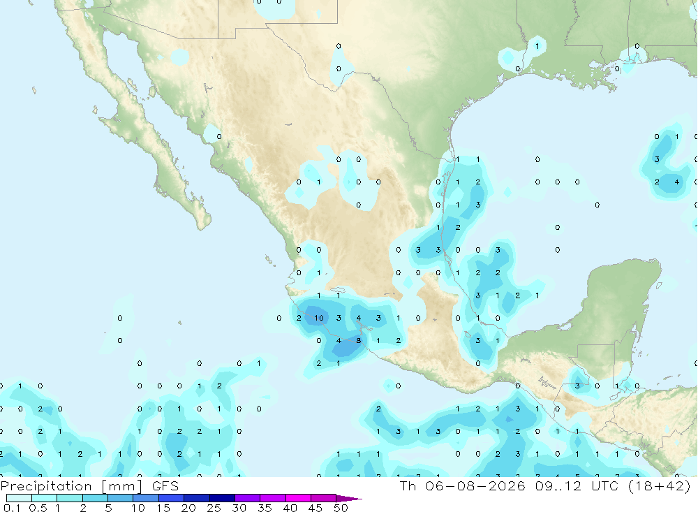The height and width of the screenshot is (512, 698).
Task: Select the 5–10 mm legend color swatch
Action: [121, 498]
